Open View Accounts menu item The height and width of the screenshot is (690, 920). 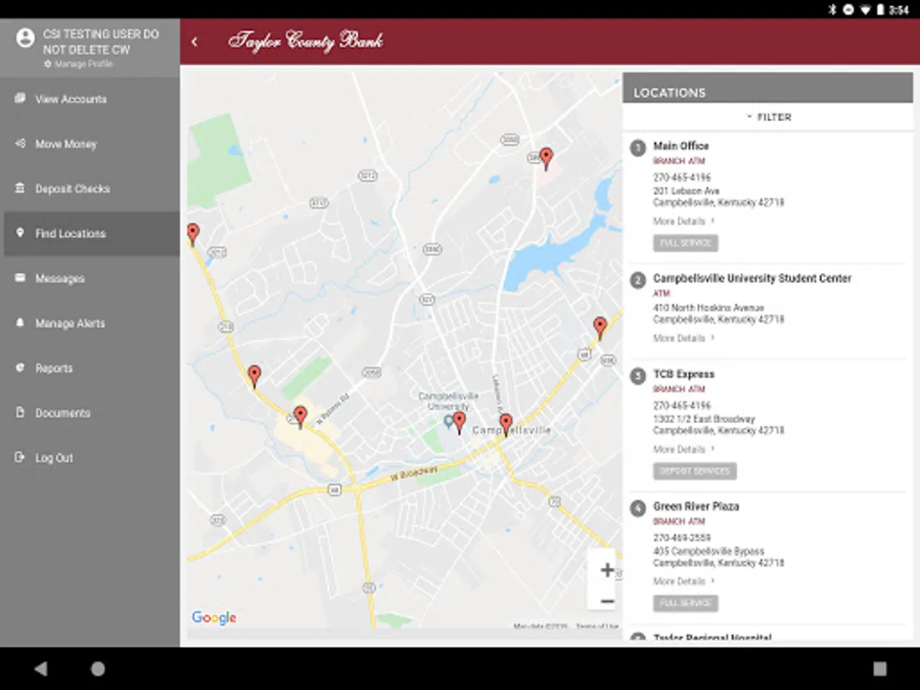(90, 99)
